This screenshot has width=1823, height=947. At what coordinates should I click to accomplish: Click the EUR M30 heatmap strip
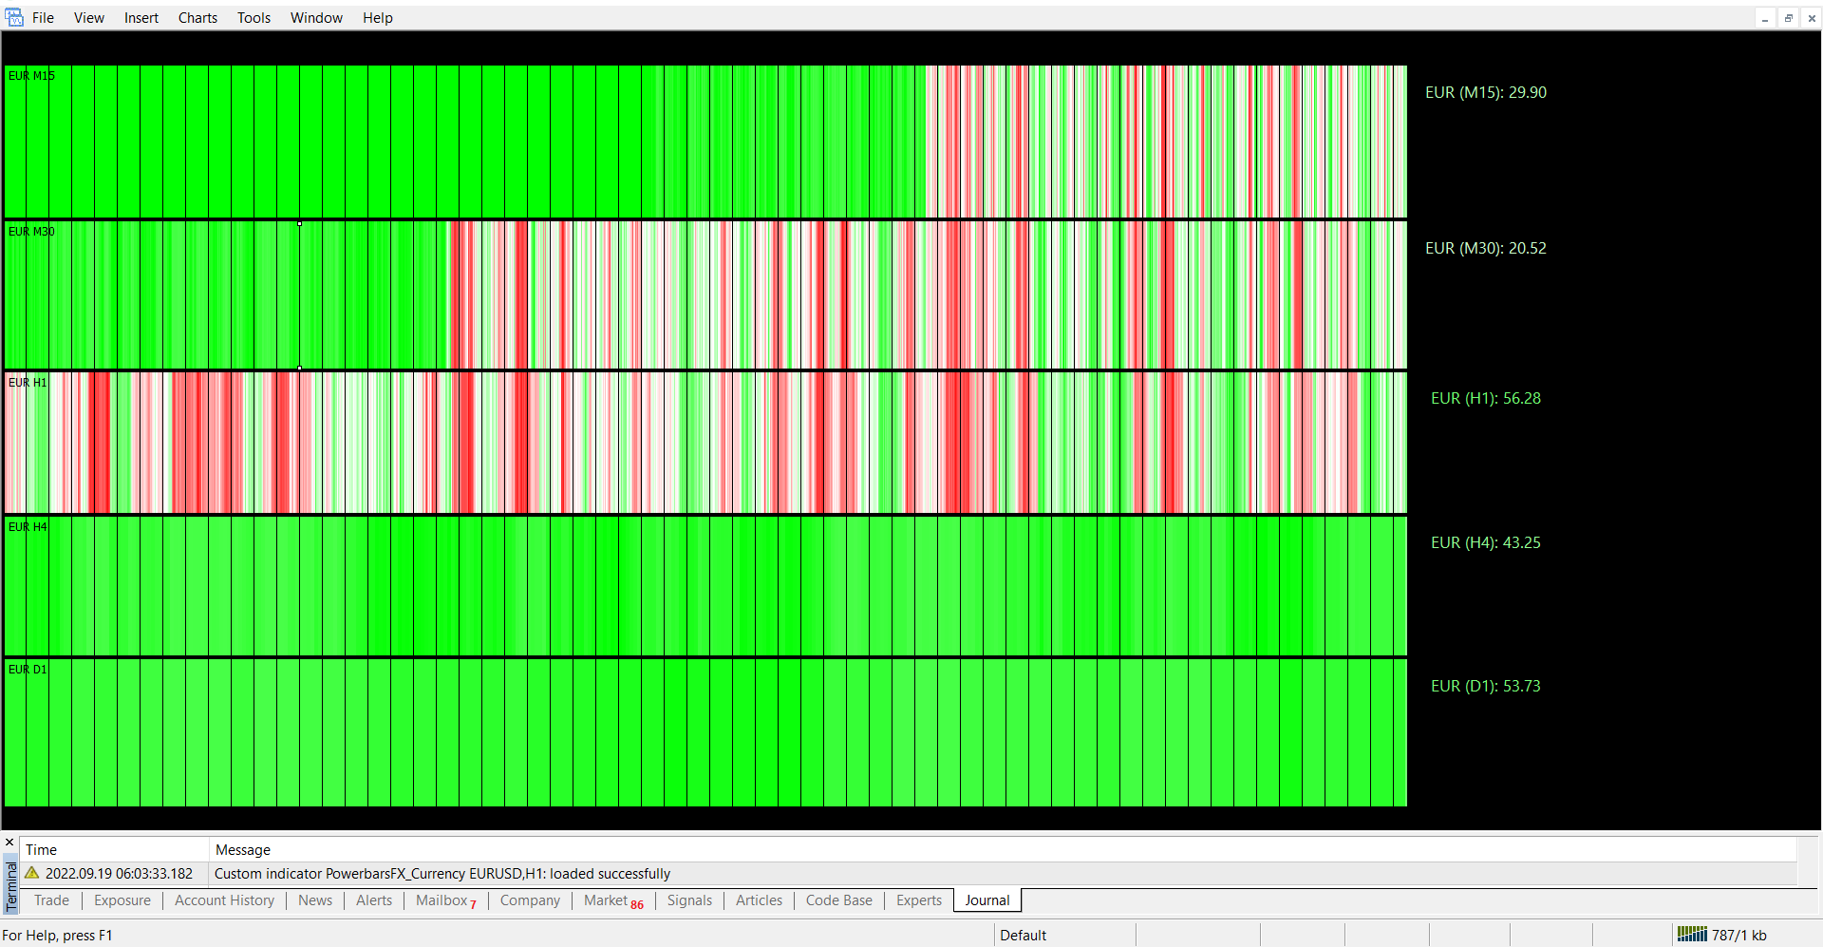click(x=705, y=295)
